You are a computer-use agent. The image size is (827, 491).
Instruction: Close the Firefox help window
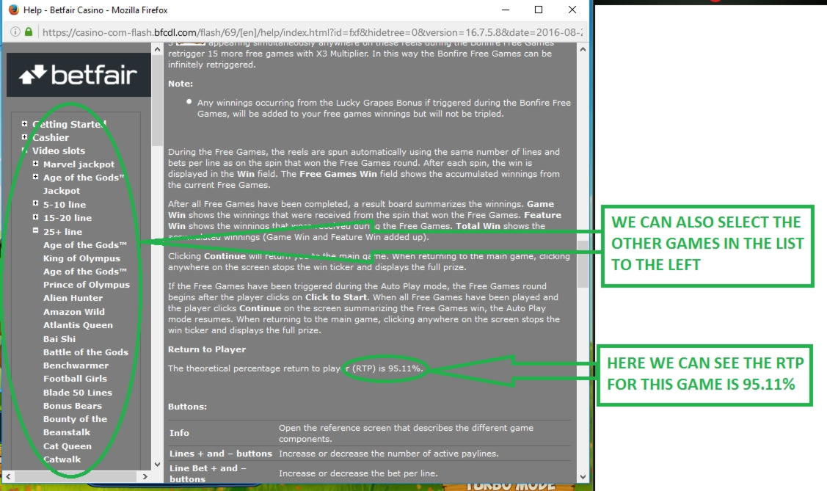coord(572,10)
